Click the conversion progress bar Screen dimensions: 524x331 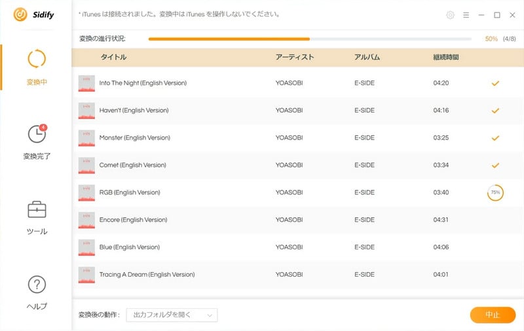310,39
